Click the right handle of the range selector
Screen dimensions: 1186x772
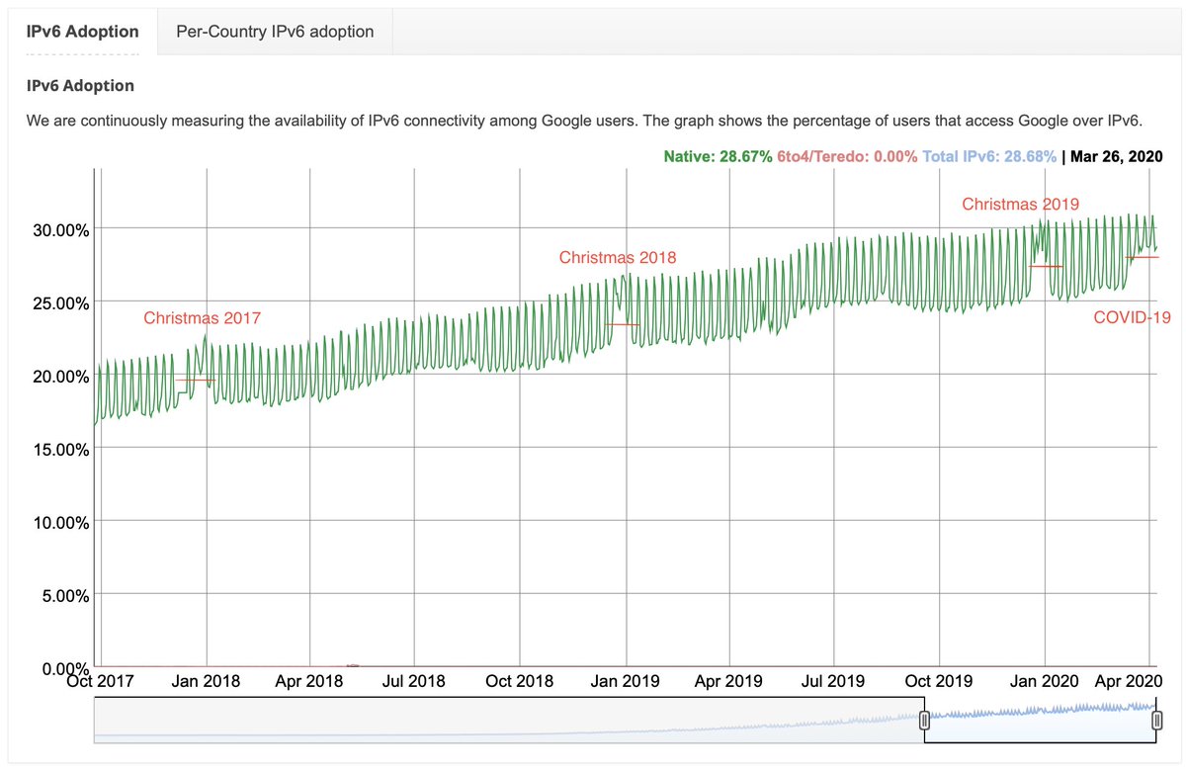pos(1157,721)
